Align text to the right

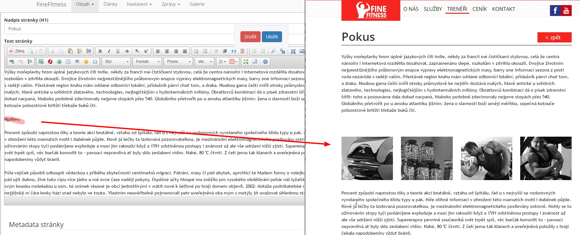coord(176,51)
